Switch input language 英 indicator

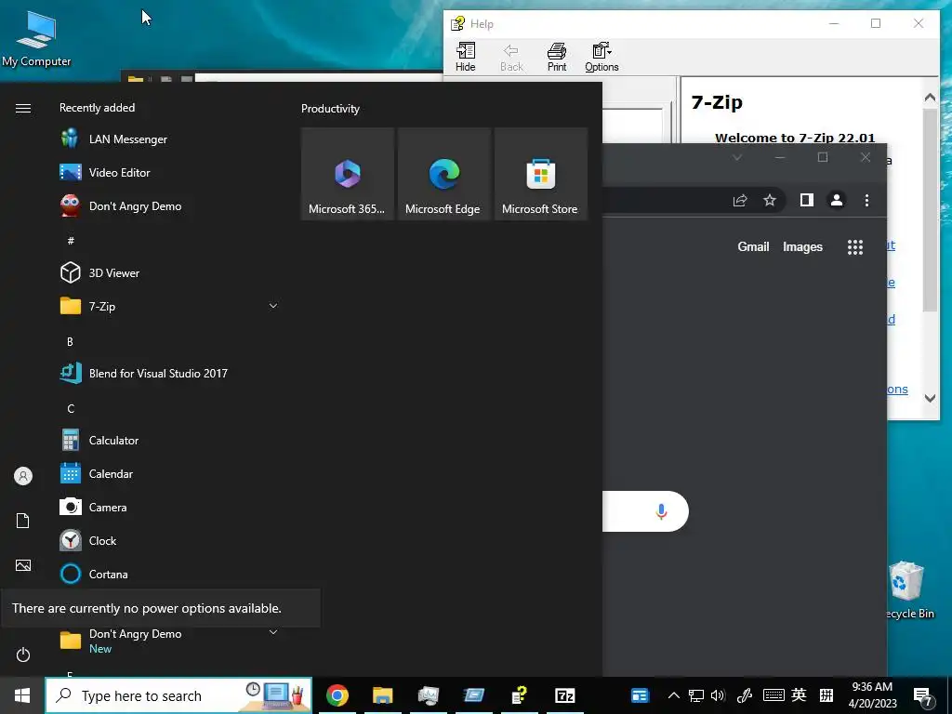[x=799, y=695]
